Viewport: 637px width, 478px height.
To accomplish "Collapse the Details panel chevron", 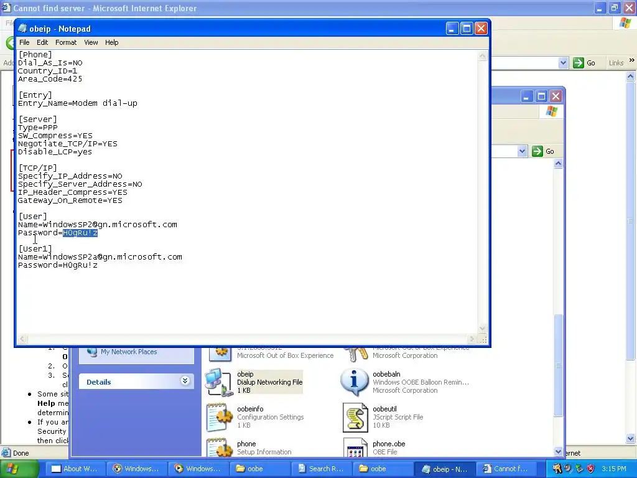I will pyautogui.click(x=185, y=381).
